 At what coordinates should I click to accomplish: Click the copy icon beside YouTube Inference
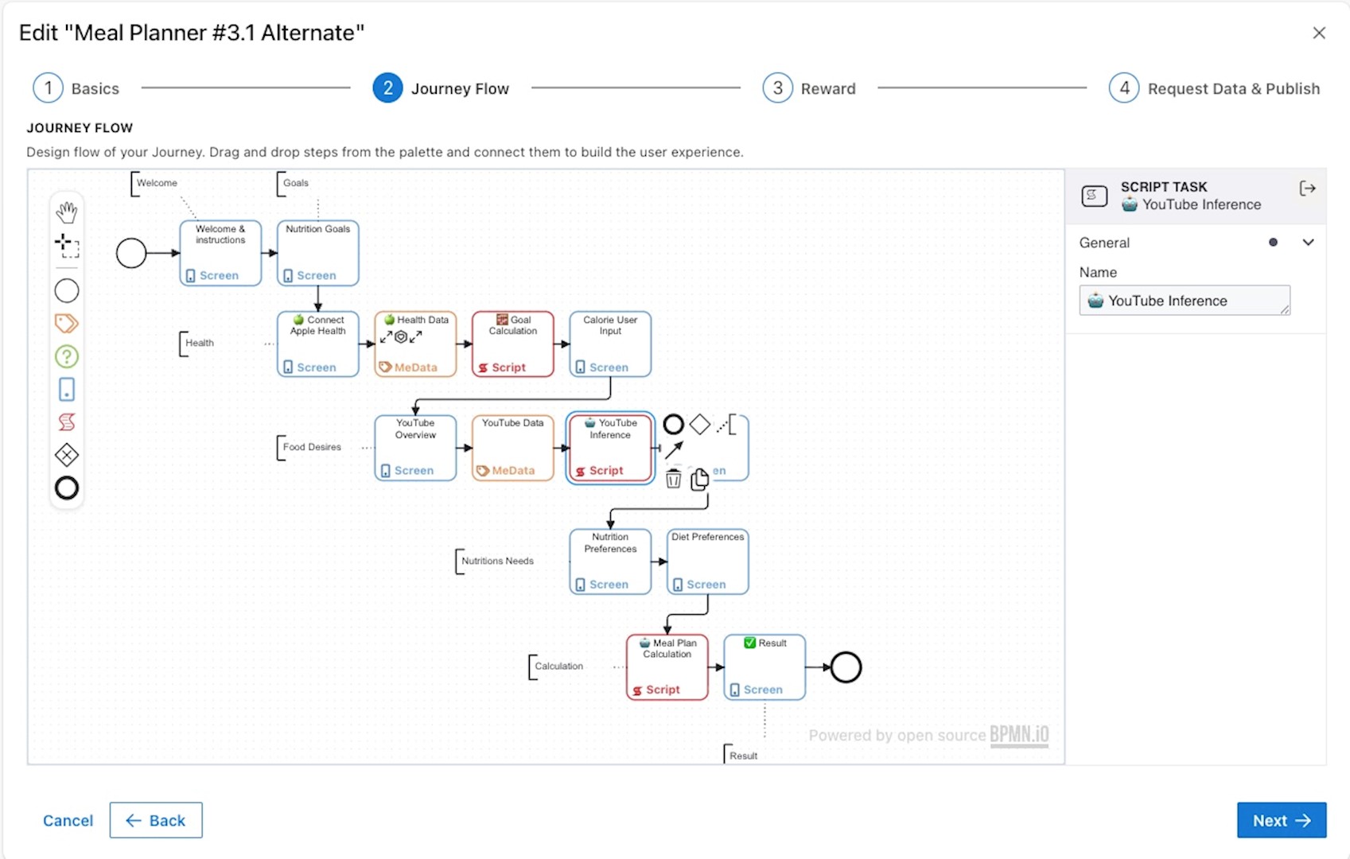pyautogui.click(x=700, y=479)
